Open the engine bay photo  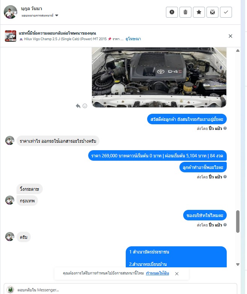pos(159,77)
